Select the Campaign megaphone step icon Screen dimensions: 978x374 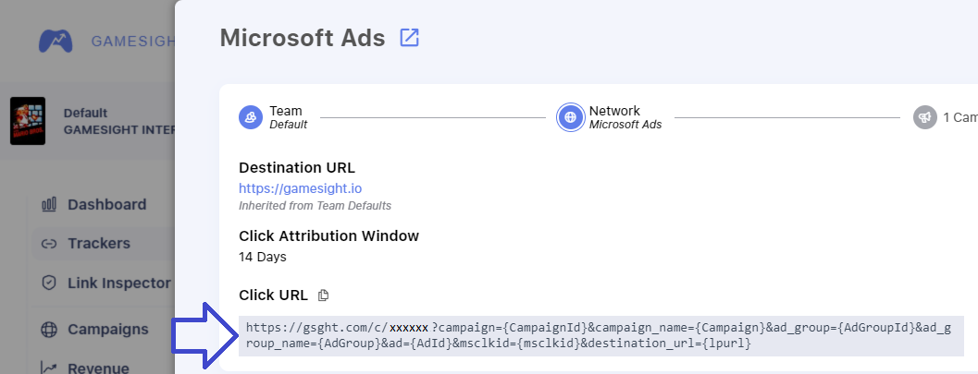925,117
